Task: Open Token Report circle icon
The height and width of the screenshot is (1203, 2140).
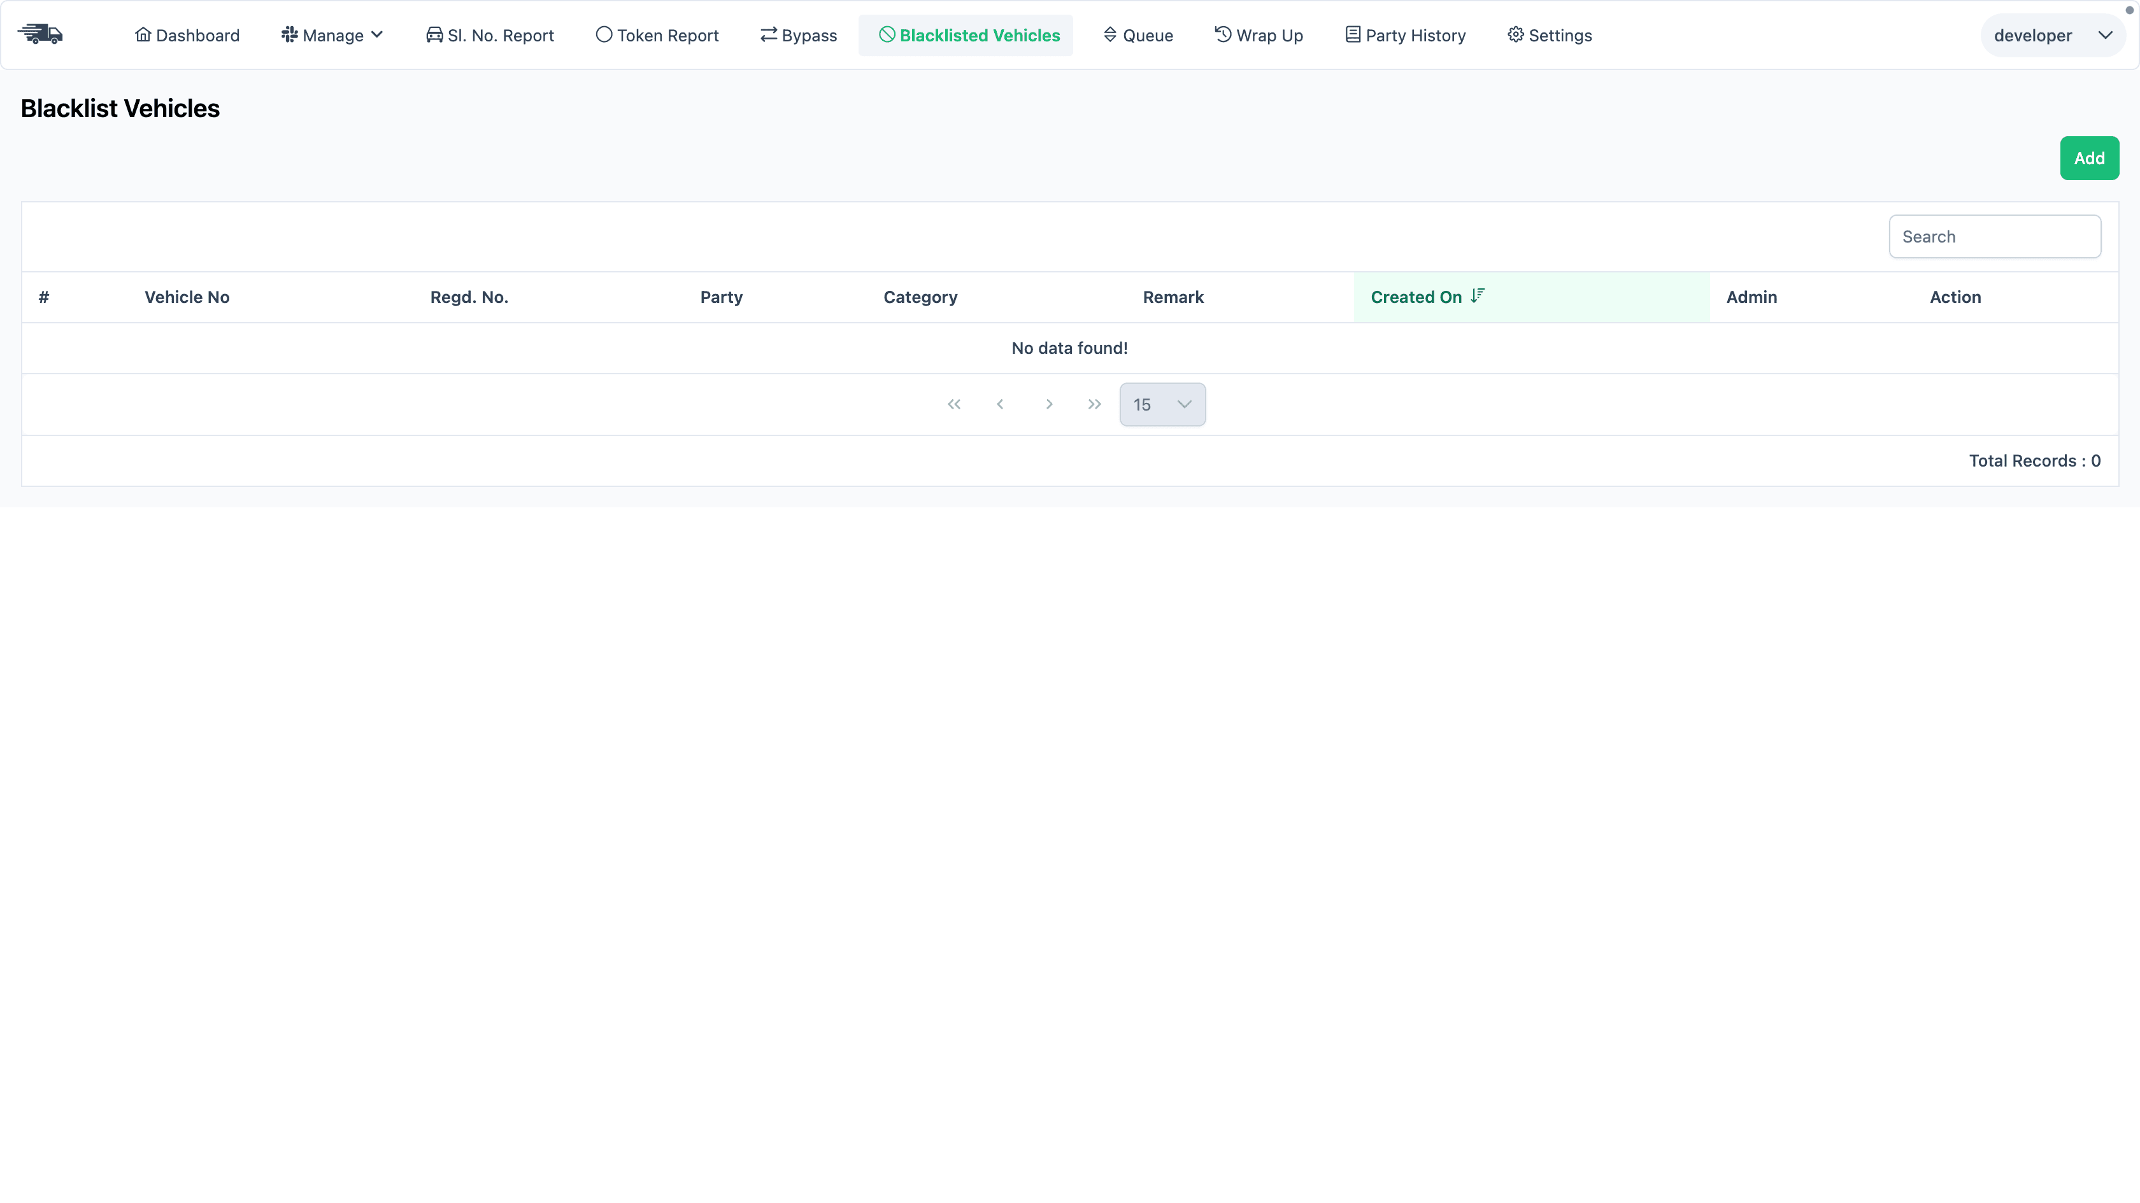Action: click(x=604, y=35)
